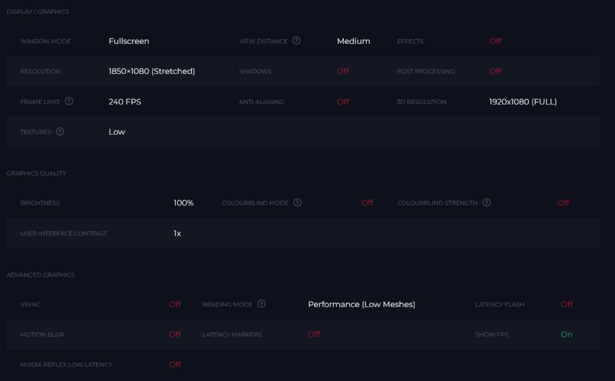Viewport: 615px width, 381px height.
Task: Click the Brightness label
Action: tap(40, 203)
